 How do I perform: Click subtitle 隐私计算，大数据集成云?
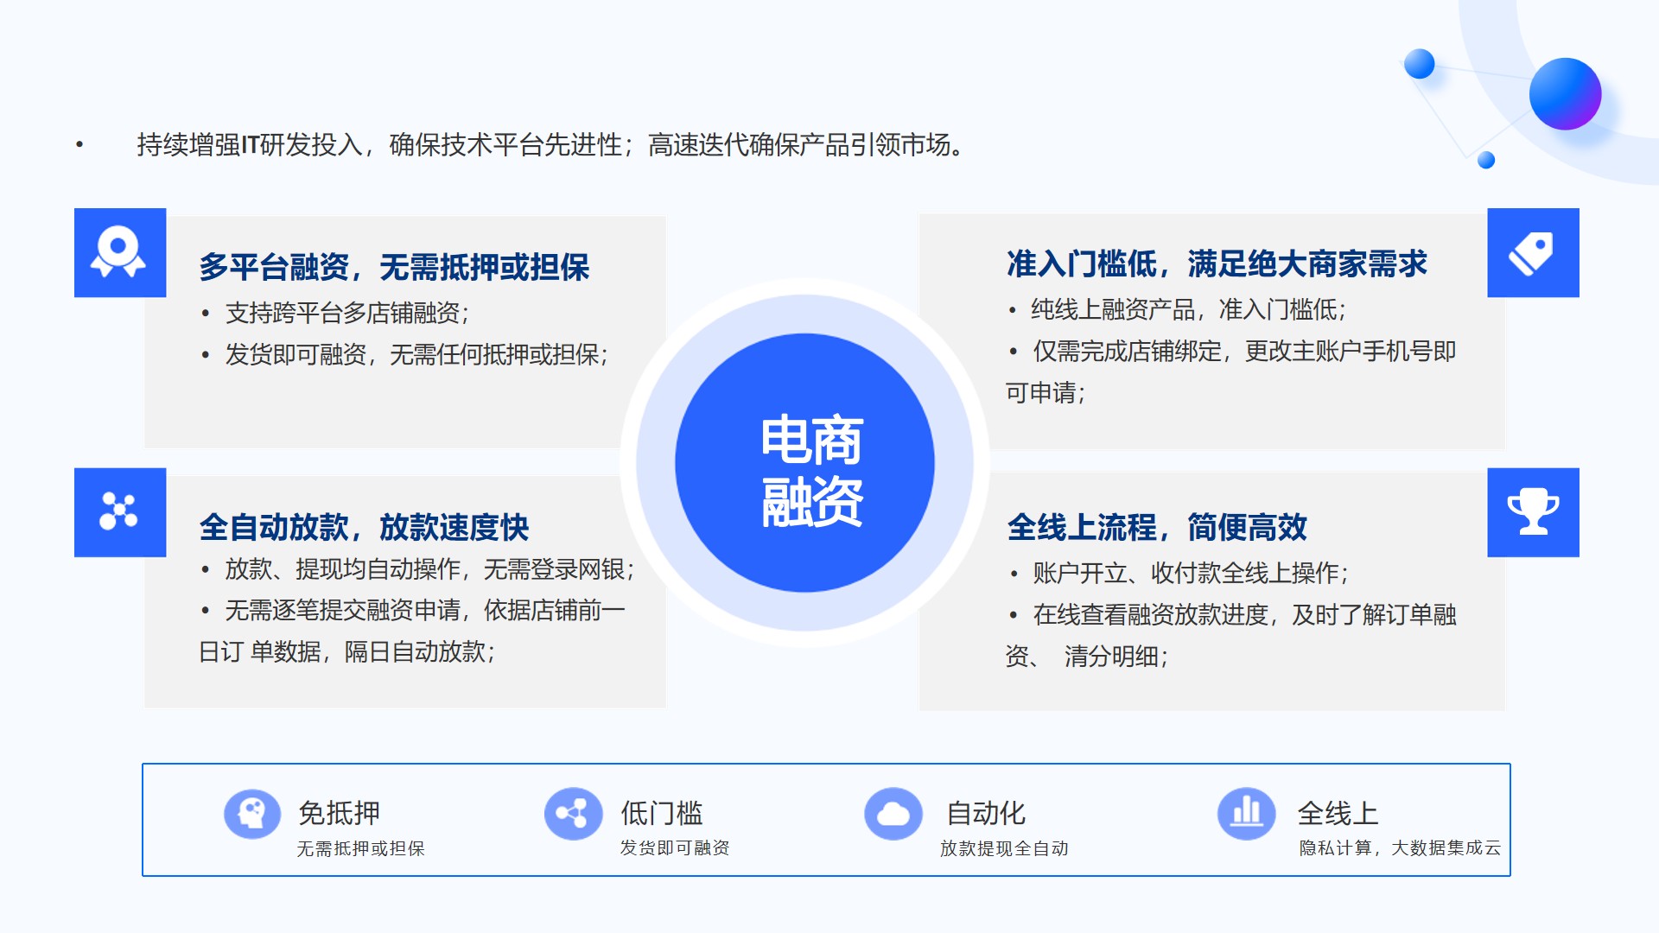[1400, 847]
